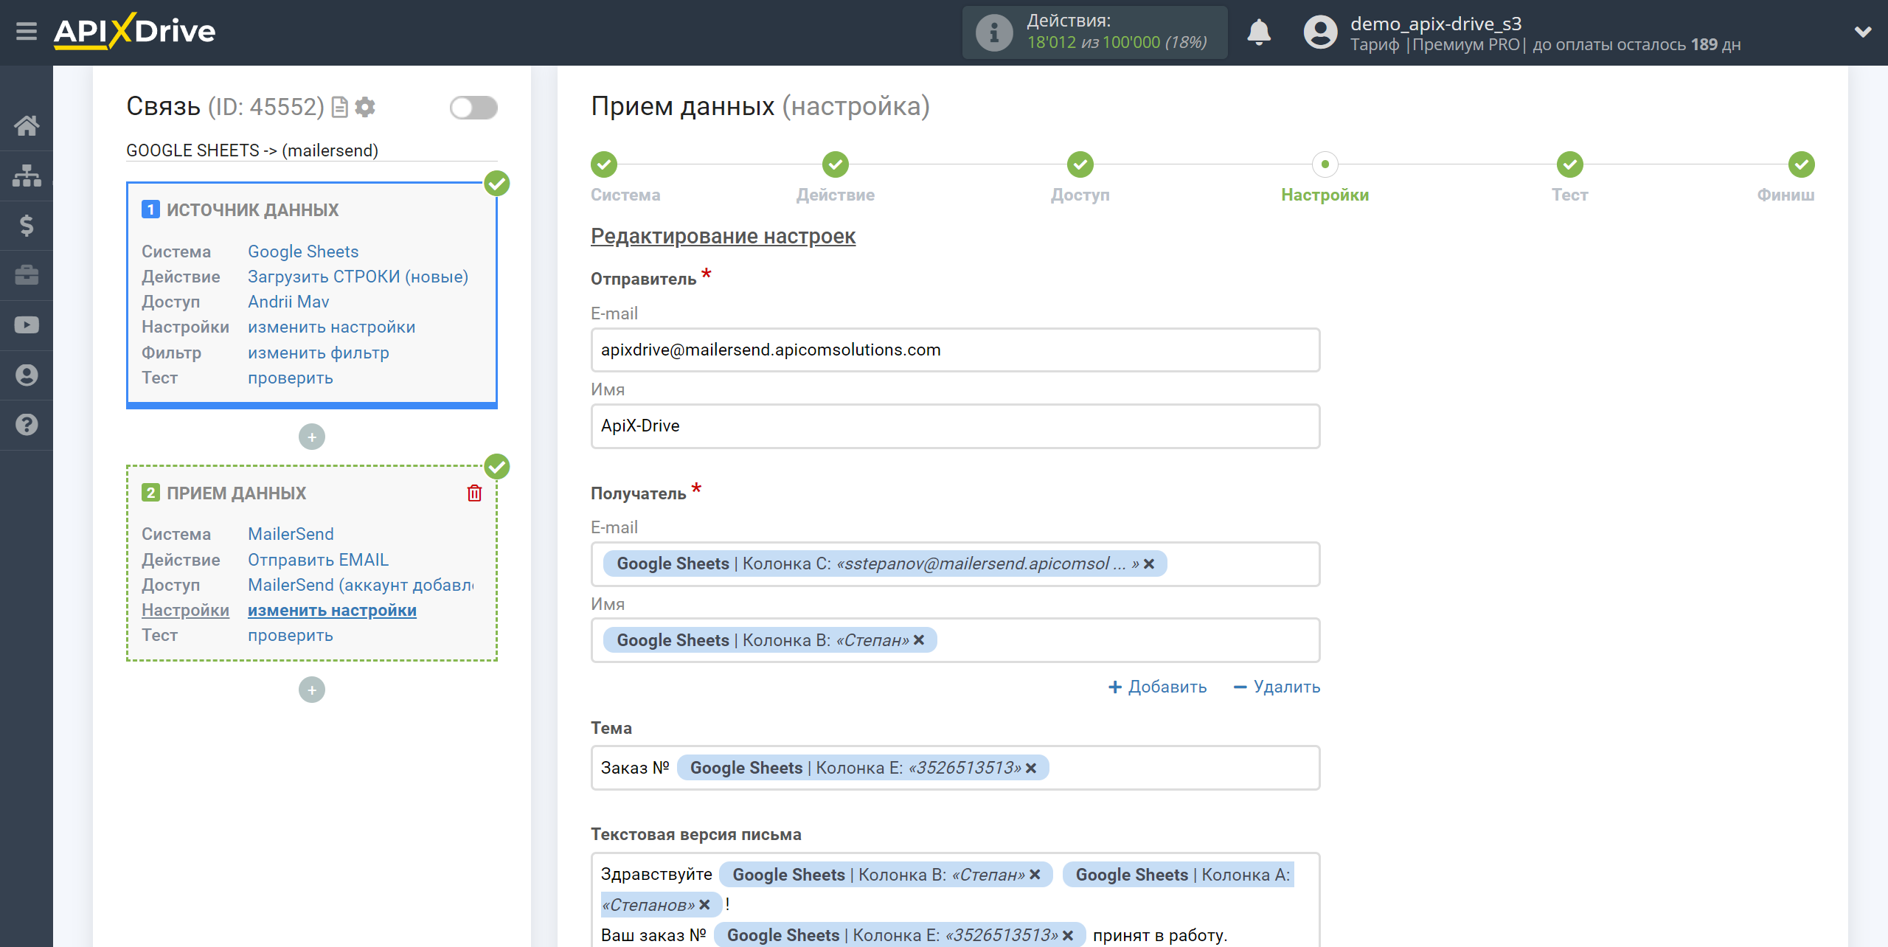Image resolution: width=1888 pixels, height=947 pixels.
Task: Go to the Доступ step
Action: (x=1080, y=164)
